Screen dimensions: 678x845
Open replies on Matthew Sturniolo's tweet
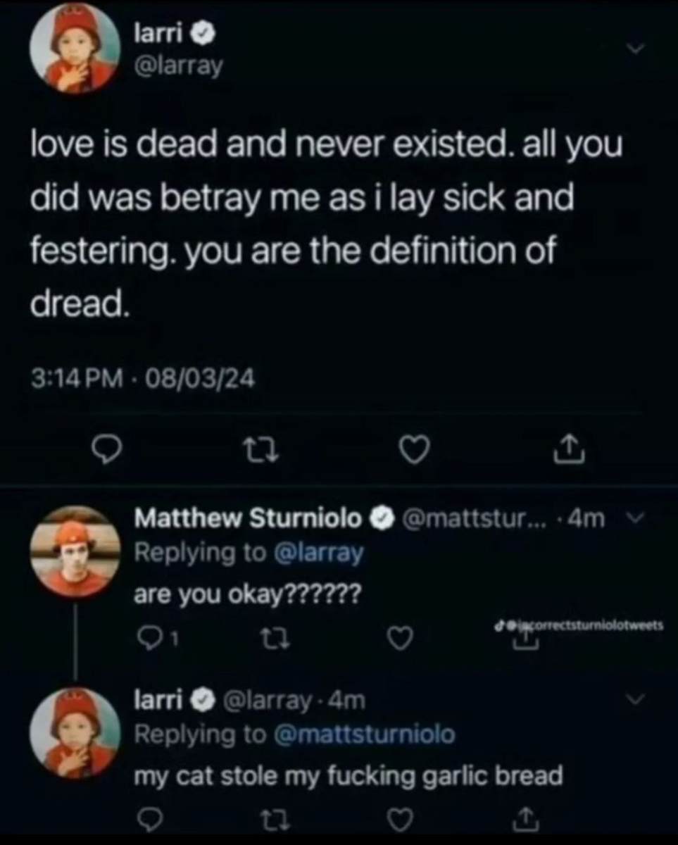[x=146, y=638]
